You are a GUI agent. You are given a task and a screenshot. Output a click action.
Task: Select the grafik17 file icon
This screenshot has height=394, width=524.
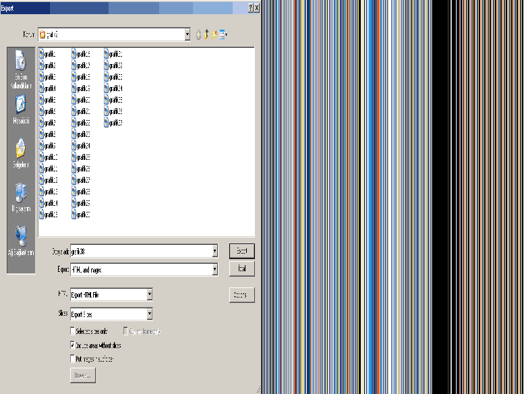(74, 65)
